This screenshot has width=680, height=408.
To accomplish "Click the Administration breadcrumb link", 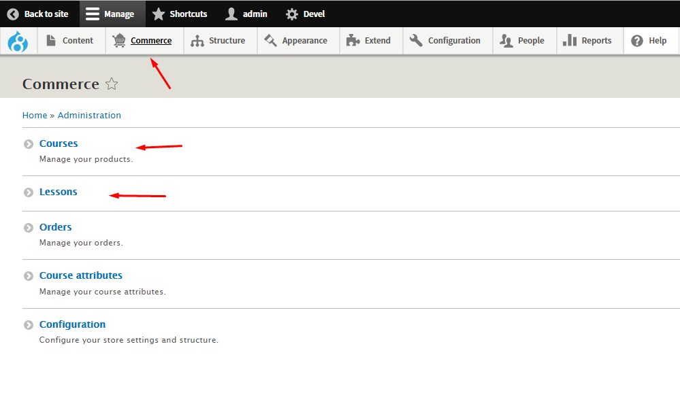I will tap(89, 115).
